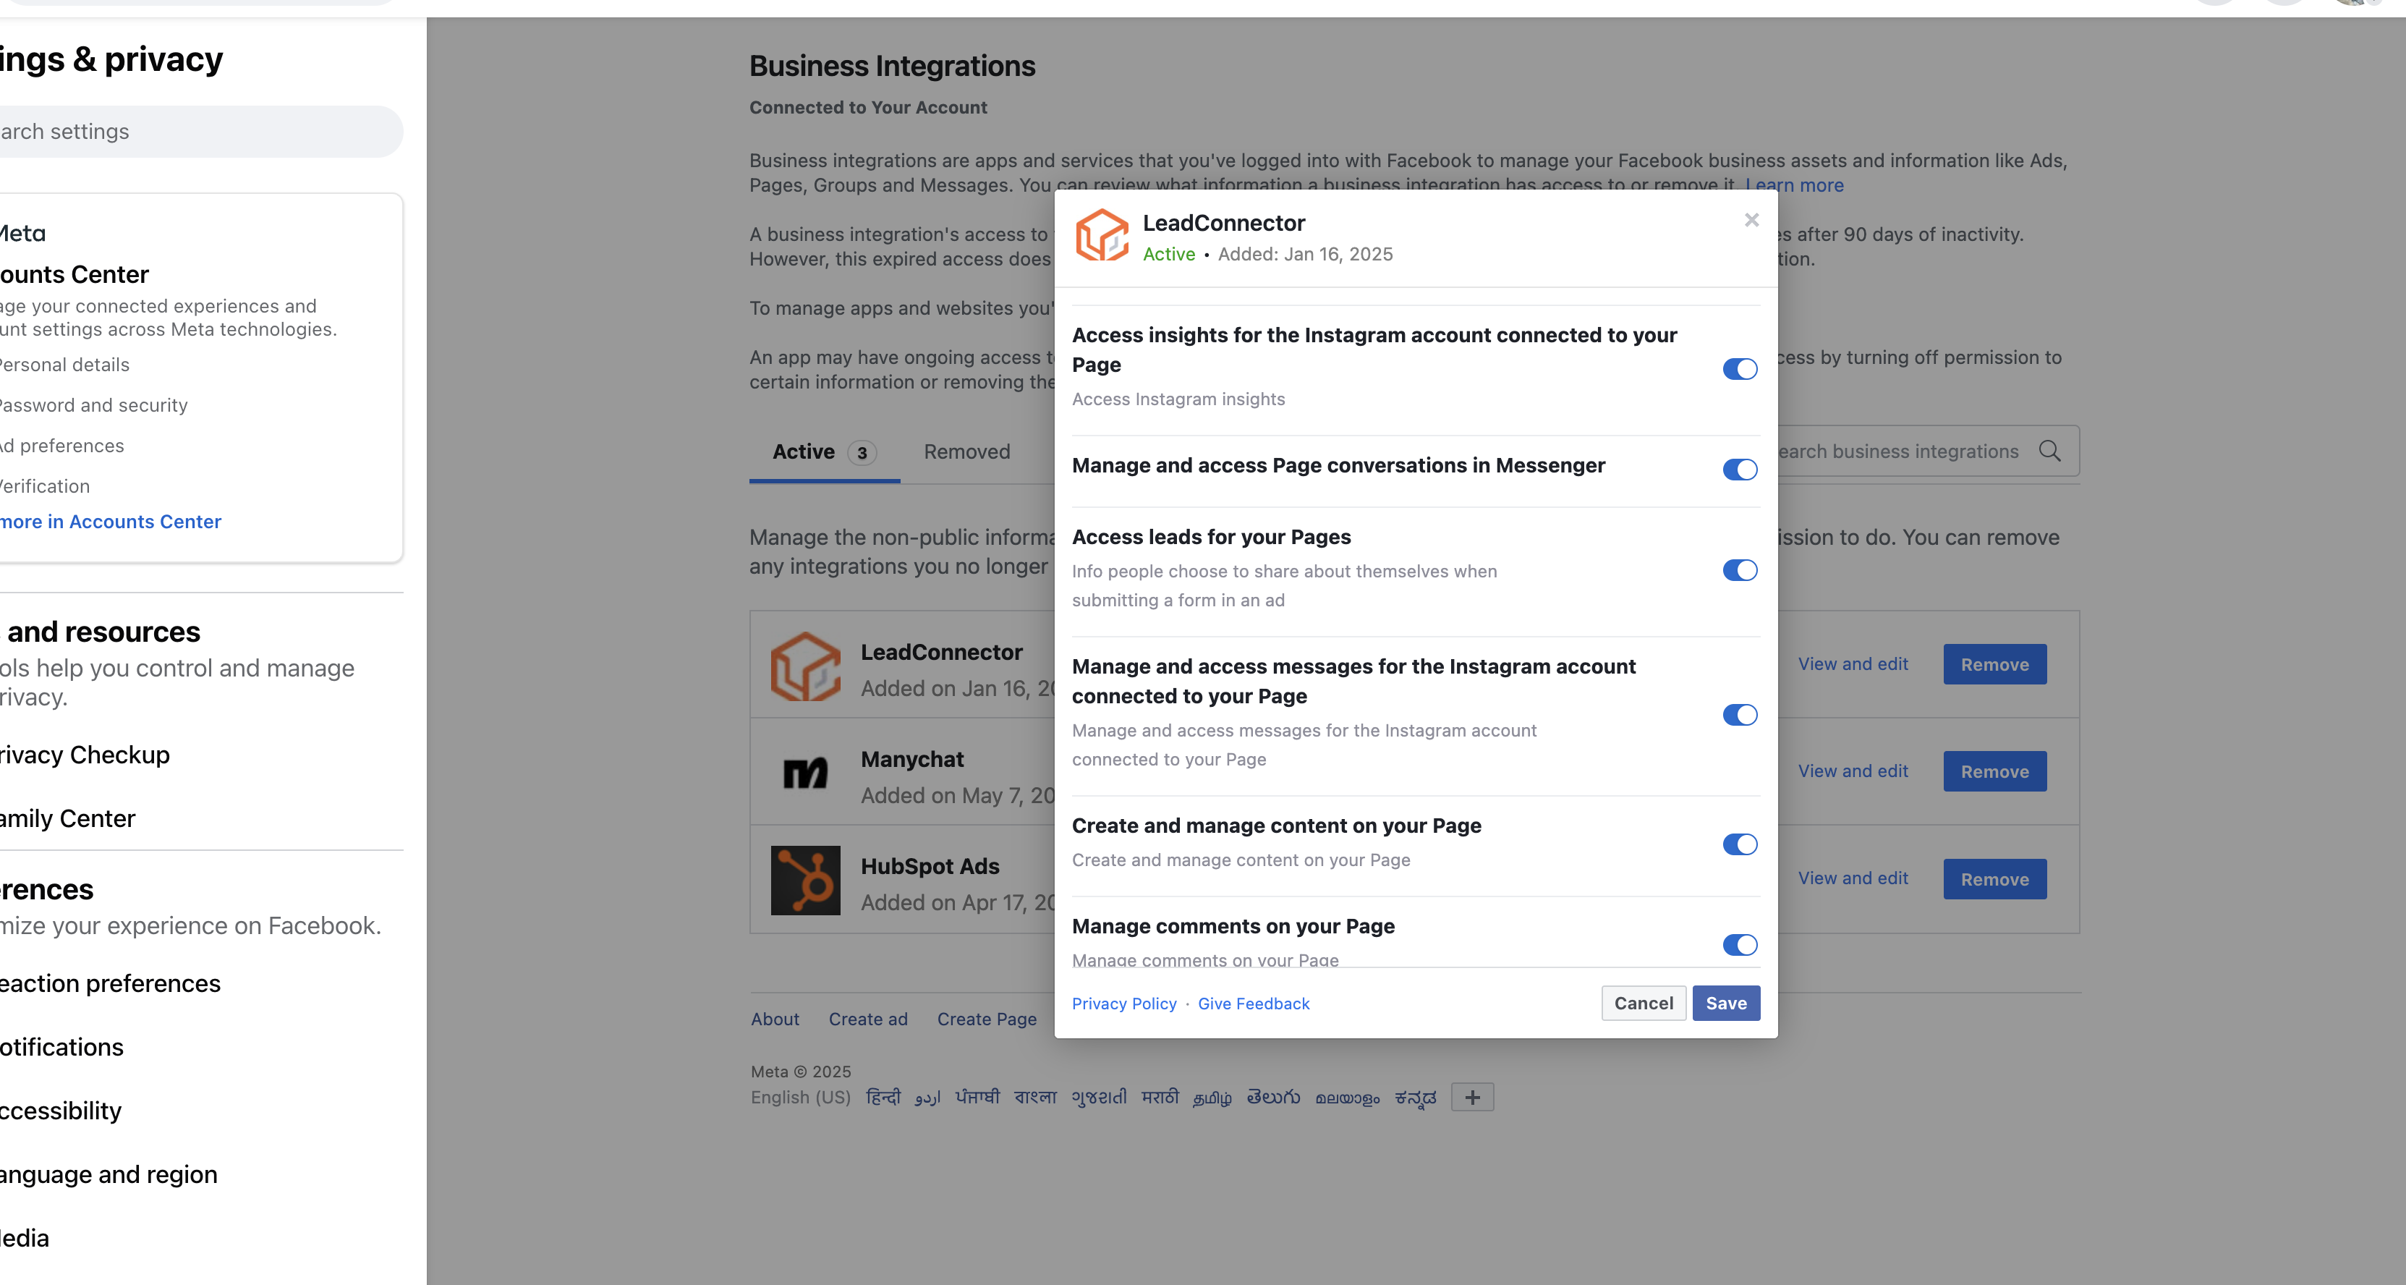Viewport: 2406px width, 1285px height.
Task: Click the Manychat logo icon
Action: pyautogui.click(x=804, y=772)
